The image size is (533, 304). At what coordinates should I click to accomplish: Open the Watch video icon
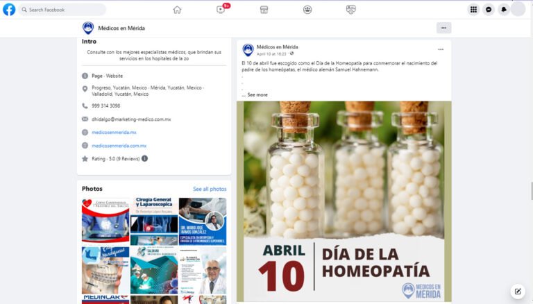[221, 10]
